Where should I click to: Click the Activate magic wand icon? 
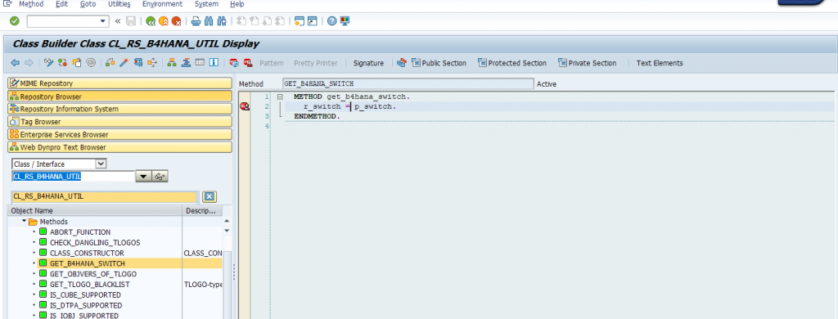coord(124,63)
